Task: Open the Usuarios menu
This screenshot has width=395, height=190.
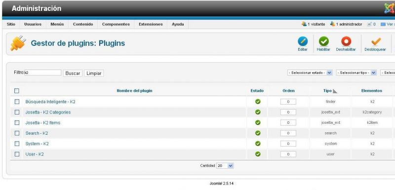Action: [33, 24]
